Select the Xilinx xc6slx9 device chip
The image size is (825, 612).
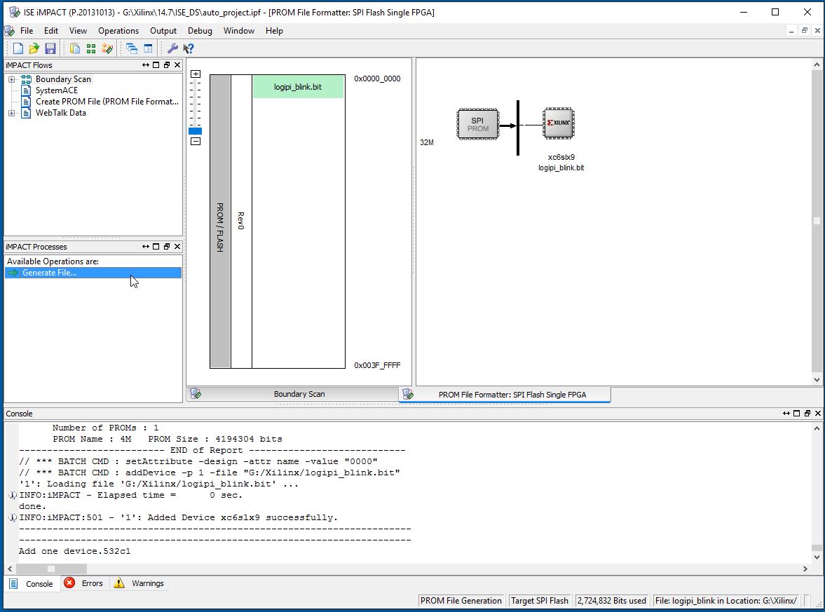tap(560, 123)
